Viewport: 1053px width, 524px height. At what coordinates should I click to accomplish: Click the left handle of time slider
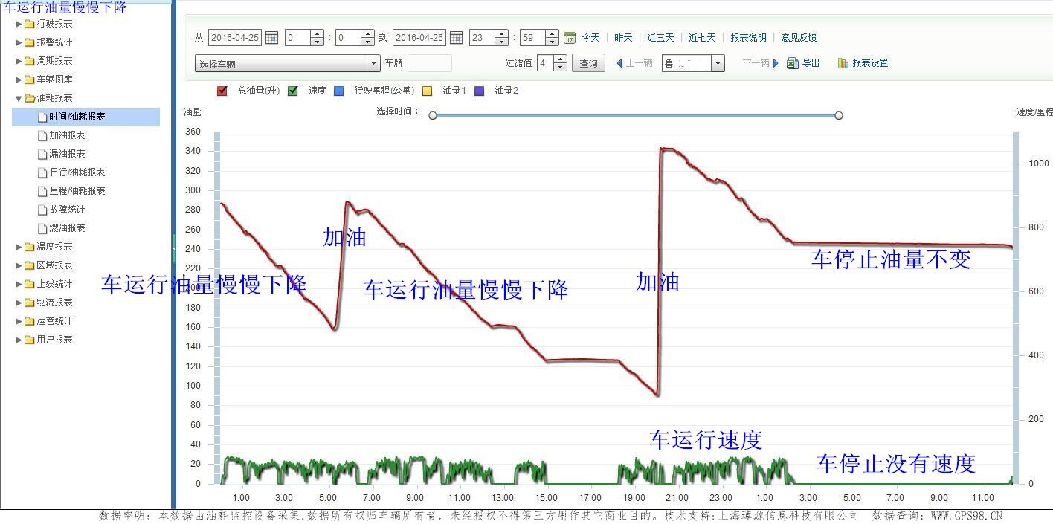433,115
